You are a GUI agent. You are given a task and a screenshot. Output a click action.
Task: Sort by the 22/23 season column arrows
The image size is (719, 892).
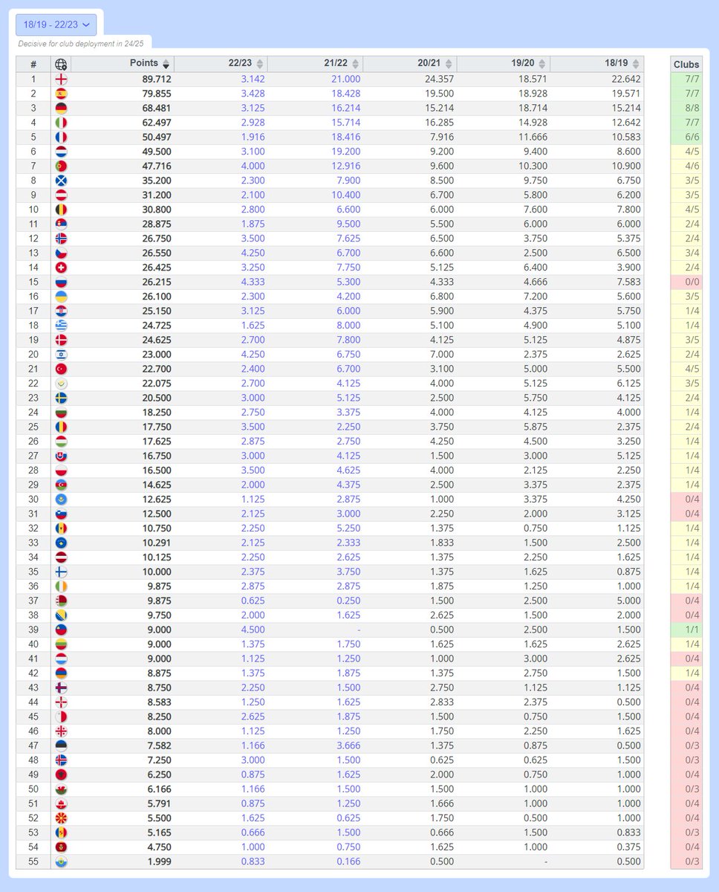pos(259,64)
